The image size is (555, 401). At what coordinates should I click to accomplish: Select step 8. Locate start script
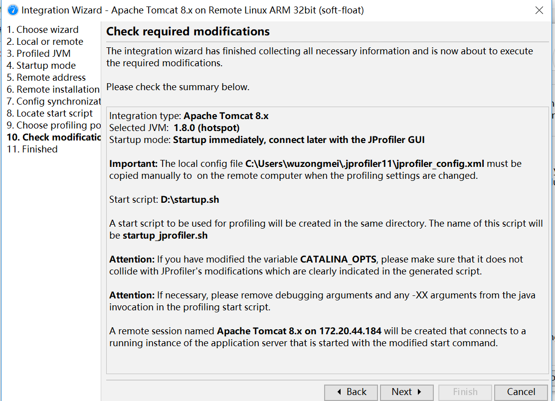point(49,114)
